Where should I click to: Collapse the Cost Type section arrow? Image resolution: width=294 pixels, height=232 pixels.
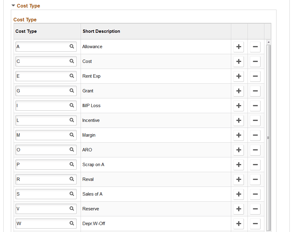click(13, 6)
